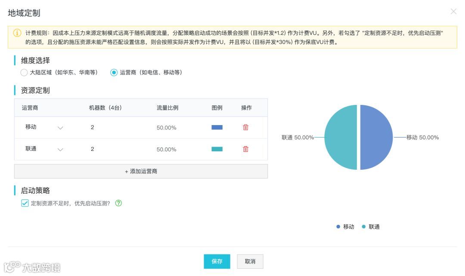Click the blue 移动 pie slice

pyautogui.click(x=376, y=138)
